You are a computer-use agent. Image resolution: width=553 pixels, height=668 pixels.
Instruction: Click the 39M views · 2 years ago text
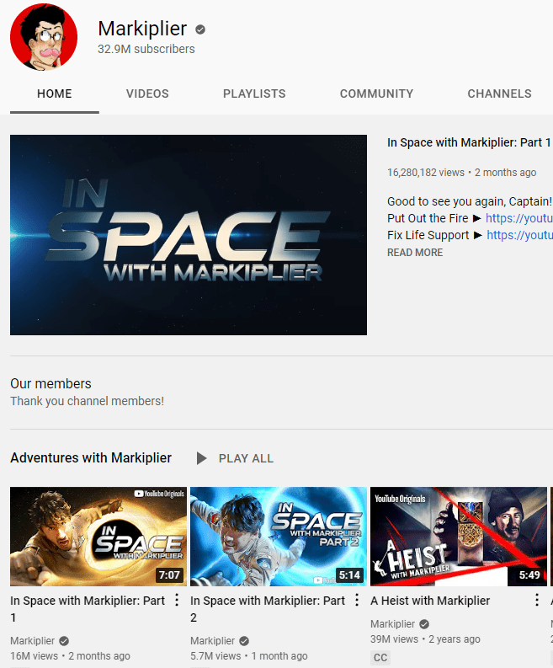425,639
